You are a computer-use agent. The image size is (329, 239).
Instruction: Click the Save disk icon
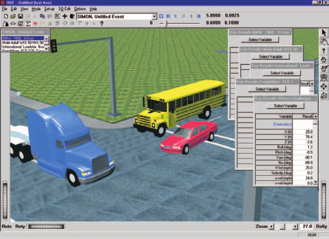coord(20,16)
